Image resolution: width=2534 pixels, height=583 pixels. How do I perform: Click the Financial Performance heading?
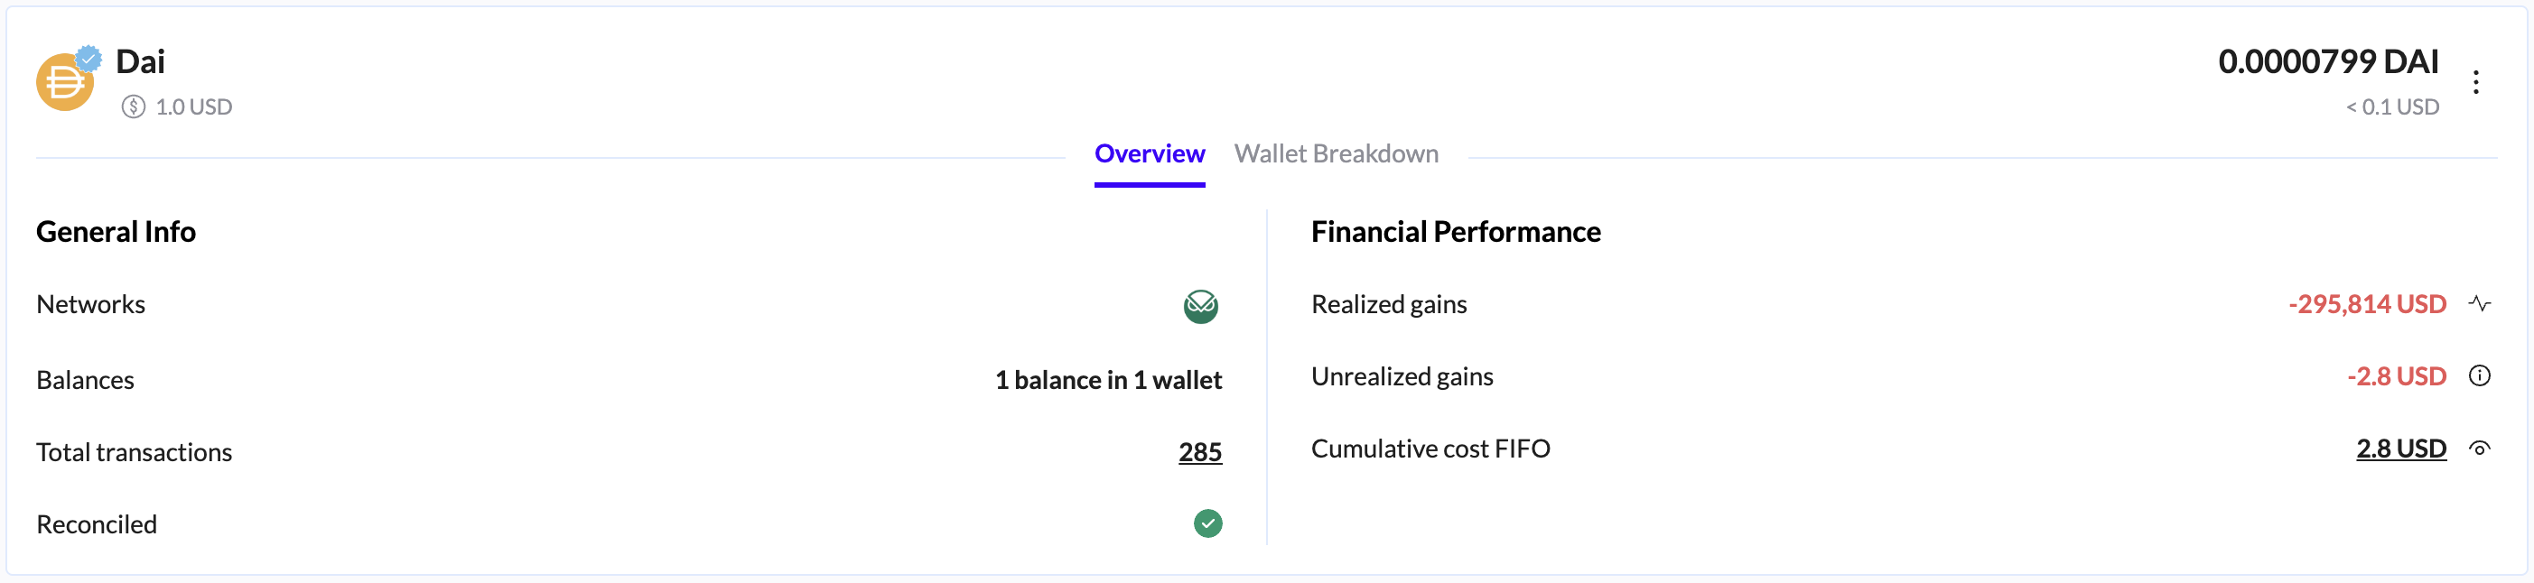(x=1455, y=232)
